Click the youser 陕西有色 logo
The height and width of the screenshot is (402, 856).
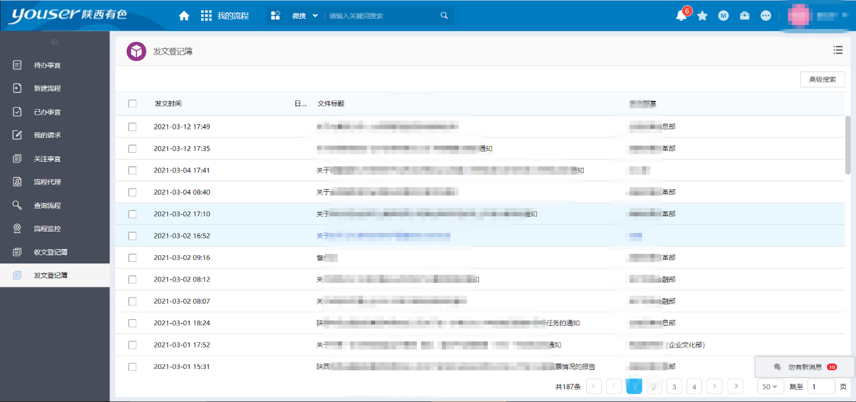[68, 15]
